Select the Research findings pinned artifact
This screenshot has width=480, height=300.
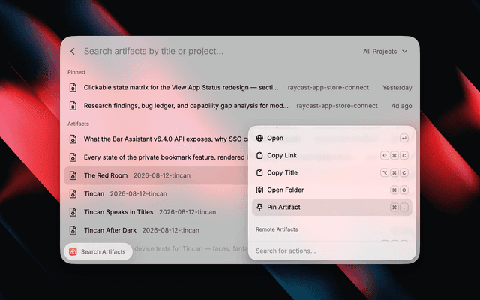click(240, 106)
